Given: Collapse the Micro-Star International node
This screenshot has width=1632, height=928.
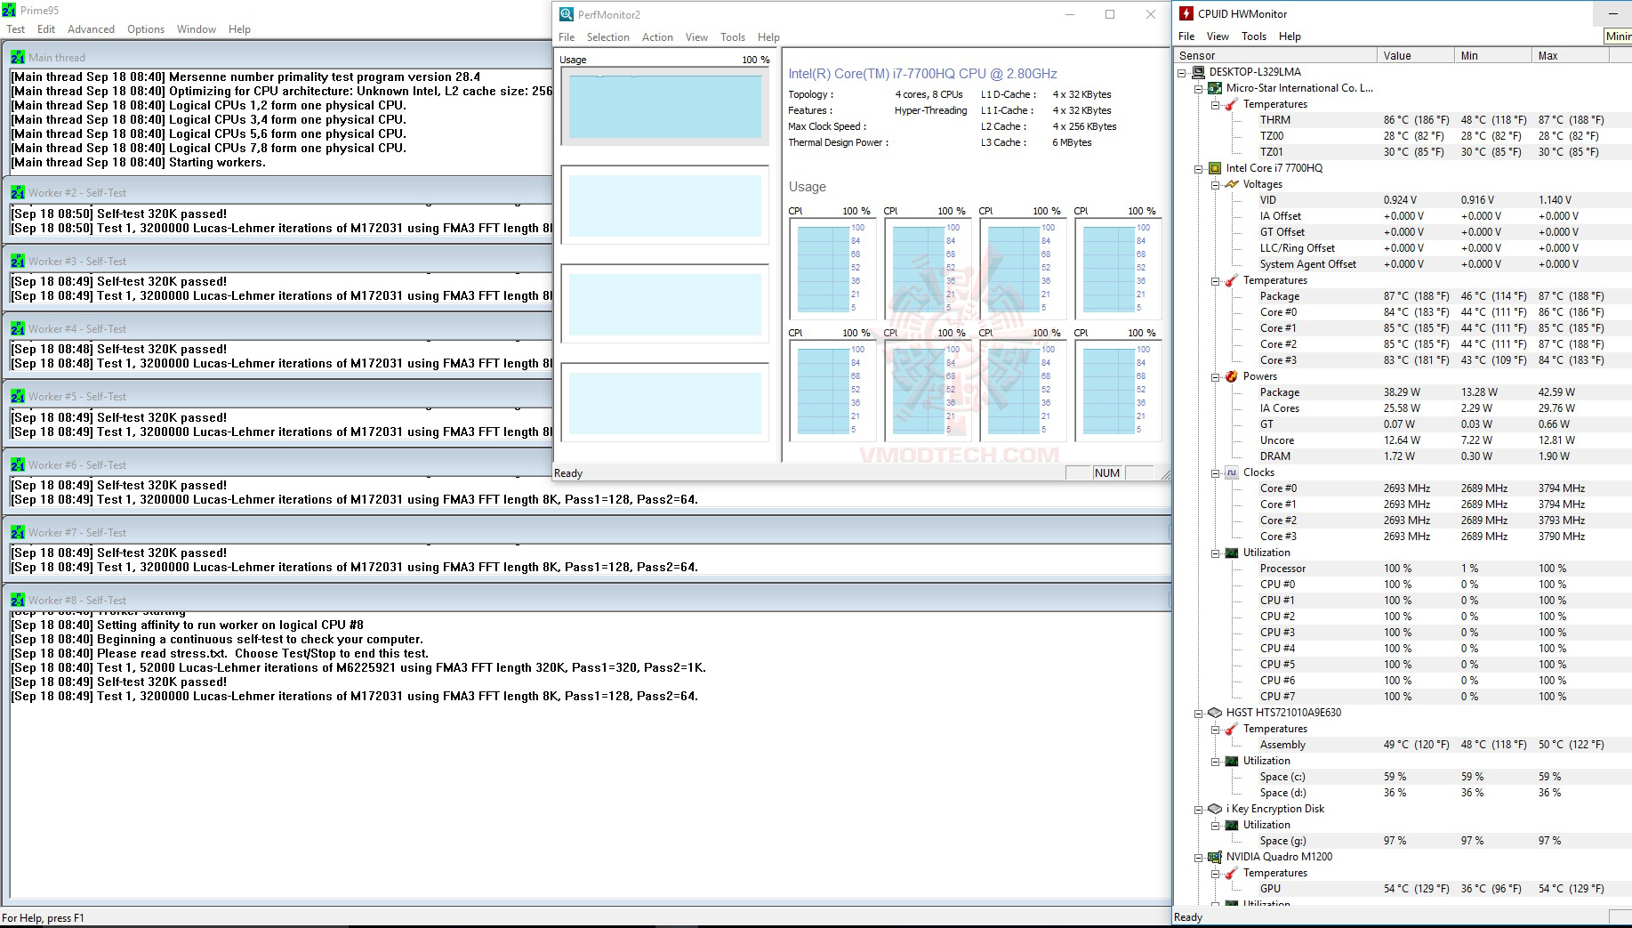Looking at the screenshot, I should pyautogui.click(x=1199, y=88).
